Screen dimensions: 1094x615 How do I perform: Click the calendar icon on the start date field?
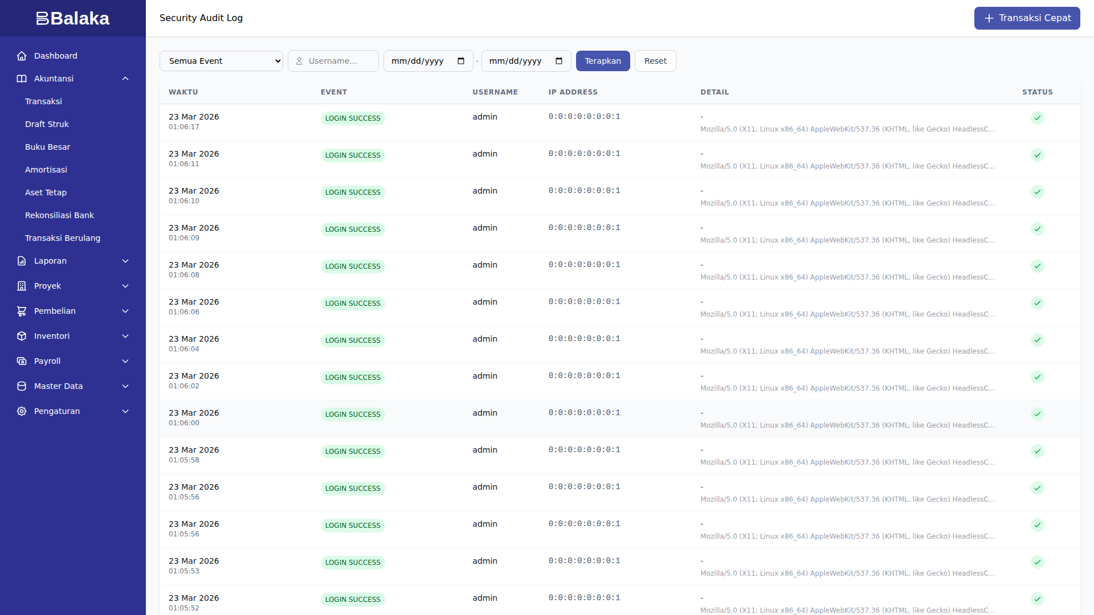click(x=462, y=61)
